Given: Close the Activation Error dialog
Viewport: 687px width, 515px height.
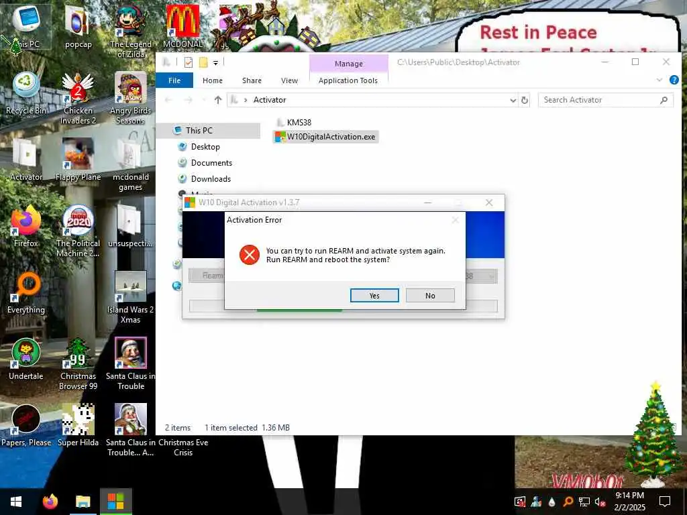Looking at the screenshot, I should pyautogui.click(x=456, y=220).
